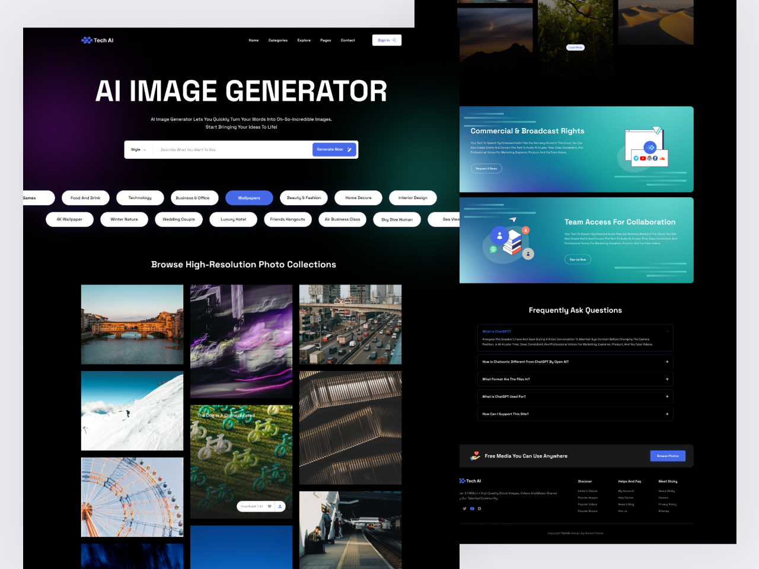This screenshot has height=569, width=759.
Task: Click the Generate Now button
Action: 334,149
